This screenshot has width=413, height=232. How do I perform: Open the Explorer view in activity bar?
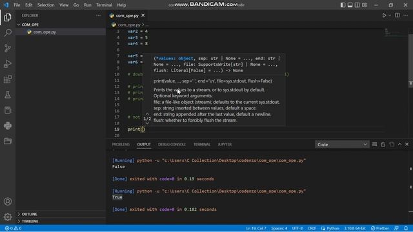click(x=8, y=17)
